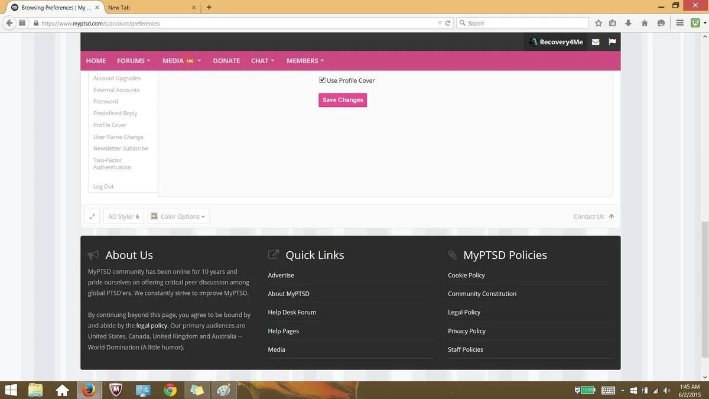Click the legal policy link in About Us
The width and height of the screenshot is (709, 399).
pyautogui.click(x=151, y=326)
